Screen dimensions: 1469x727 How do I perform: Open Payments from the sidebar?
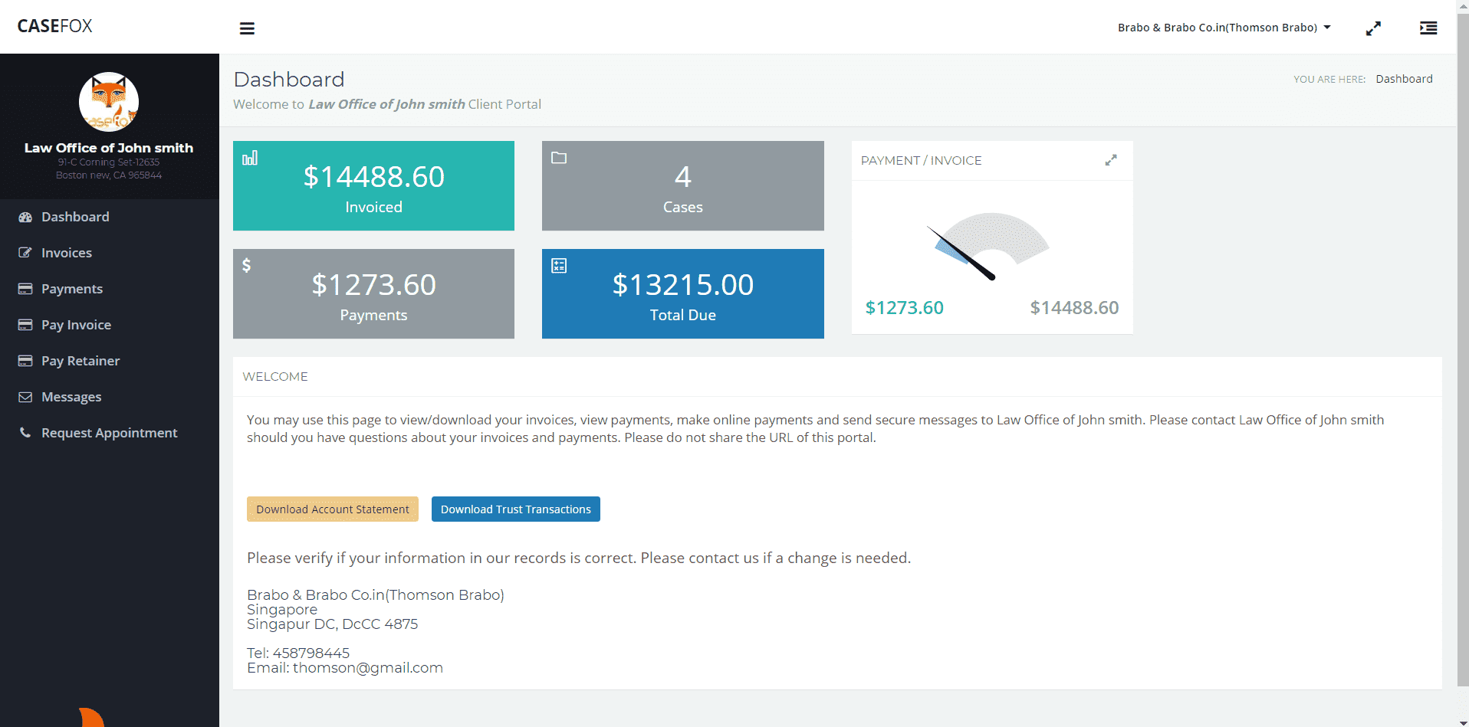pos(72,289)
